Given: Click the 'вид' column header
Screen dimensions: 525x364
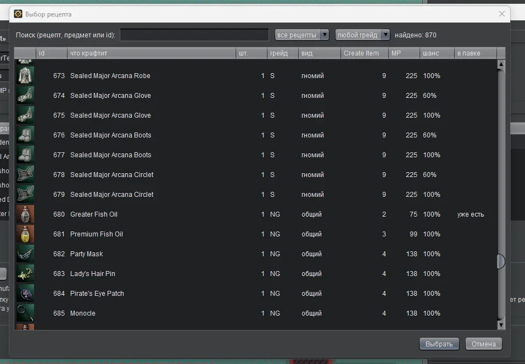Looking at the screenshot, I should pos(320,53).
